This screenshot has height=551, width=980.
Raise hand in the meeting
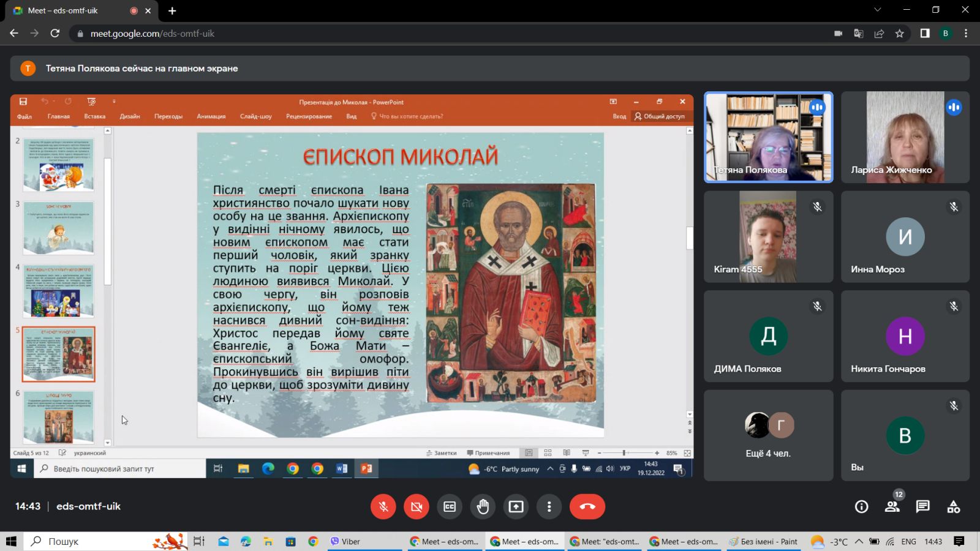(483, 506)
